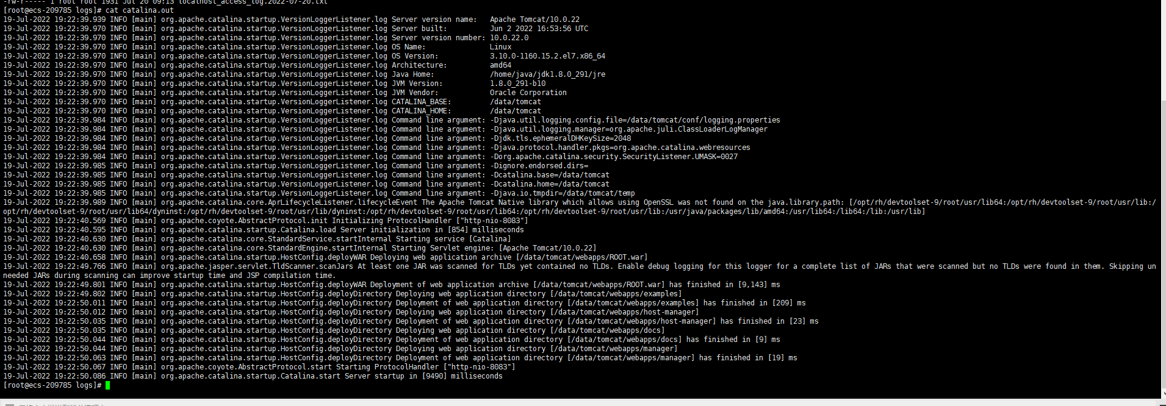1166x406 pixels.
Task: Click the architecture value 'amd64'
Action: click(x=500, y=65)
